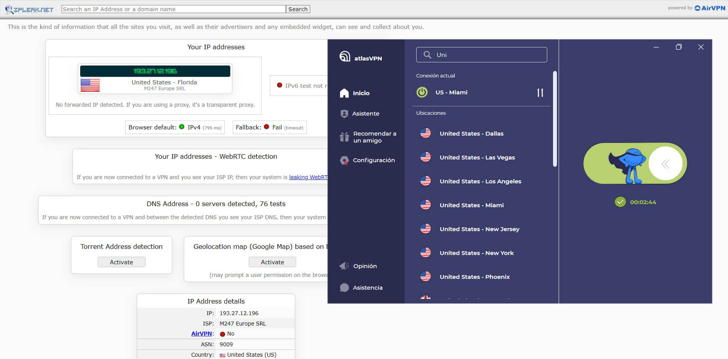Pause the current US - Miami connection

[540, 92]
